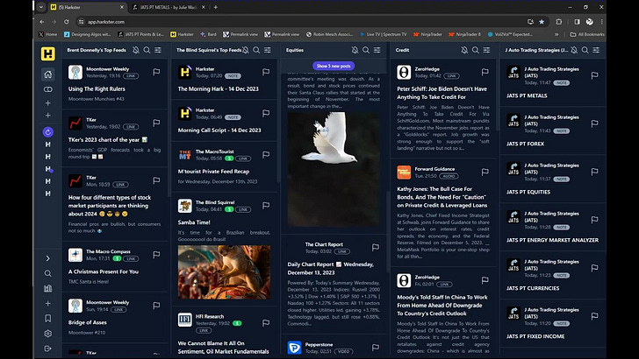
Task: Expand the hidden bookmarks overflow chevron
Action: click(x=556, y=34)
